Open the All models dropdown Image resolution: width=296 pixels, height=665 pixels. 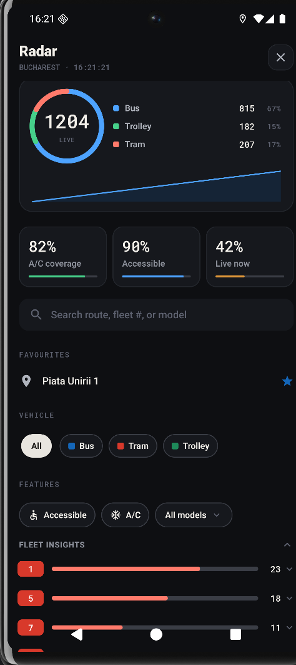click(194, 515)
